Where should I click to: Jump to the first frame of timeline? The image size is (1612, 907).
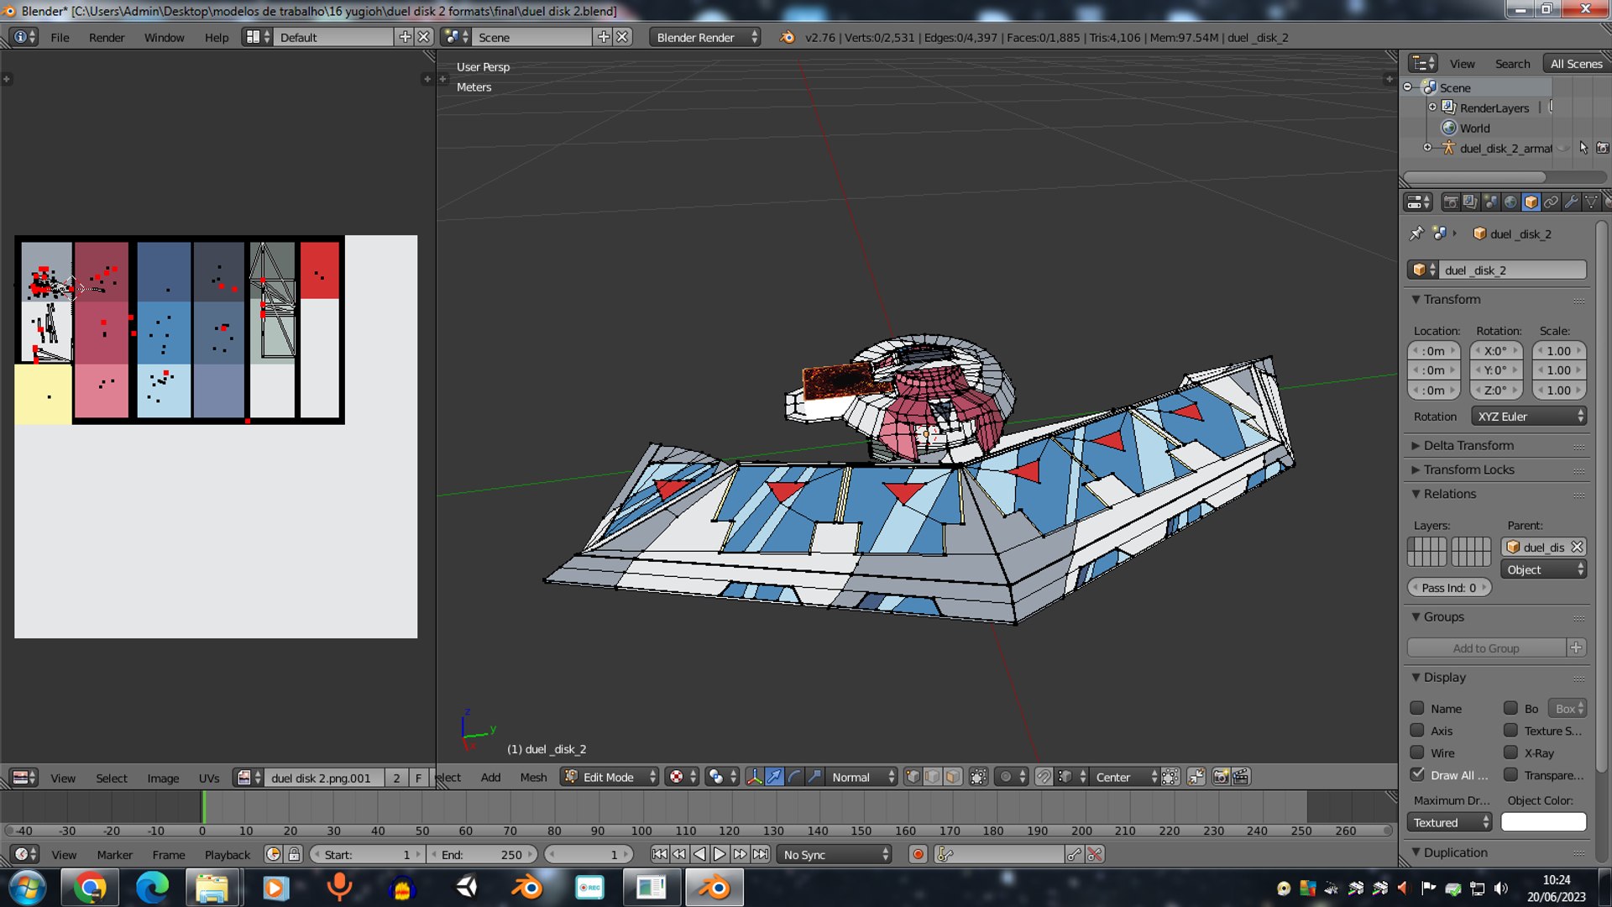click(x=659, y=854)
